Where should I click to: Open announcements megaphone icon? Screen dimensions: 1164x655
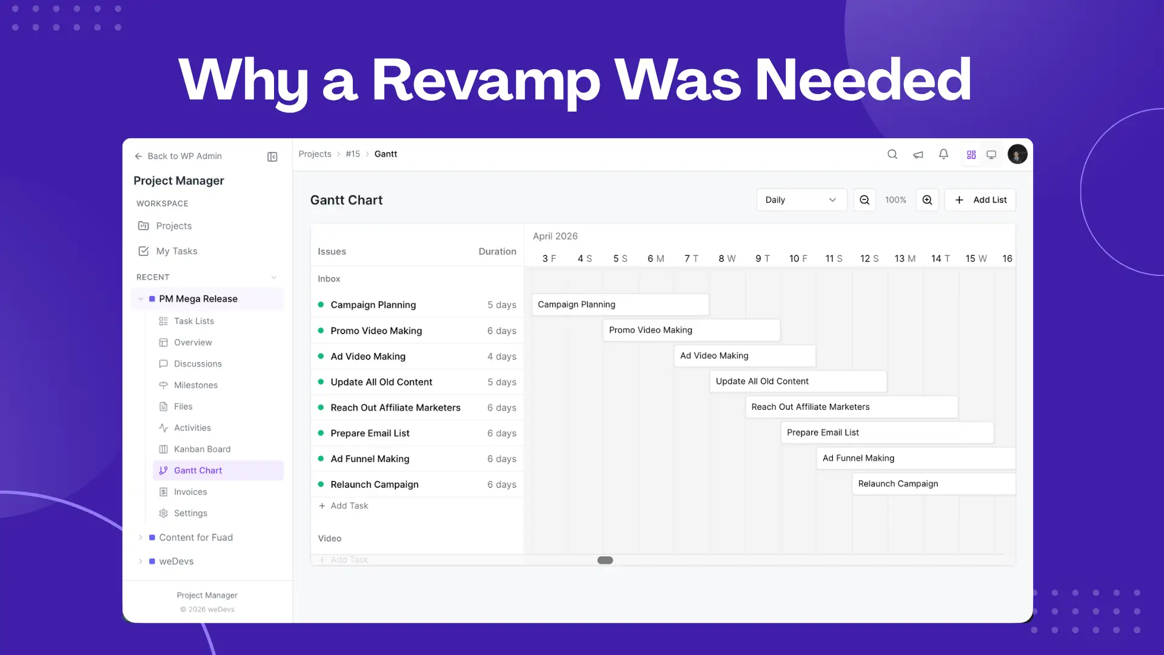pyautogui.click(x=918, y=155)
